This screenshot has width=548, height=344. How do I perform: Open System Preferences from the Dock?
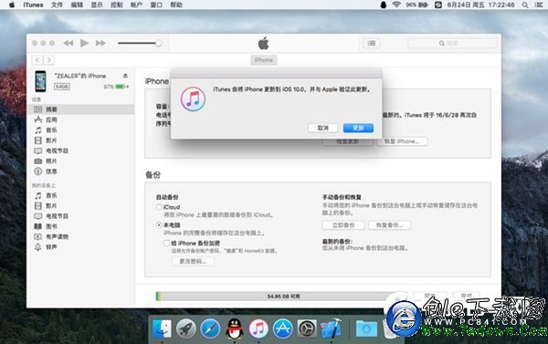(307, 329)
